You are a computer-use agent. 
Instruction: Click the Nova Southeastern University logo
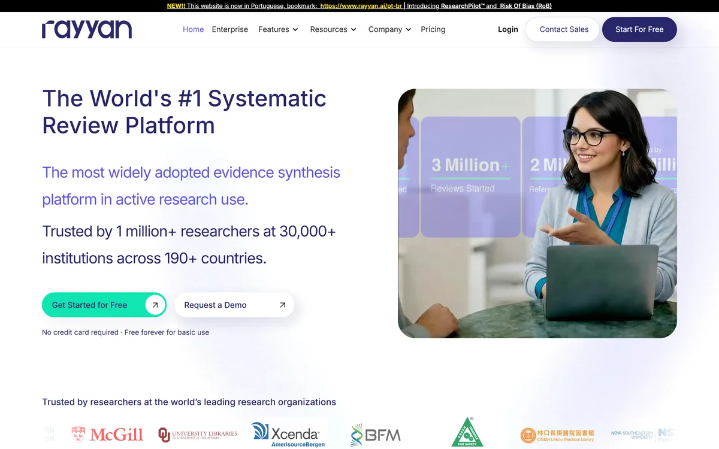(x=643, y=434)
